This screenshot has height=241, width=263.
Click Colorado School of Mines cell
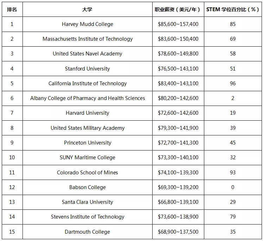pyautogui.click(x=88, y=172)
